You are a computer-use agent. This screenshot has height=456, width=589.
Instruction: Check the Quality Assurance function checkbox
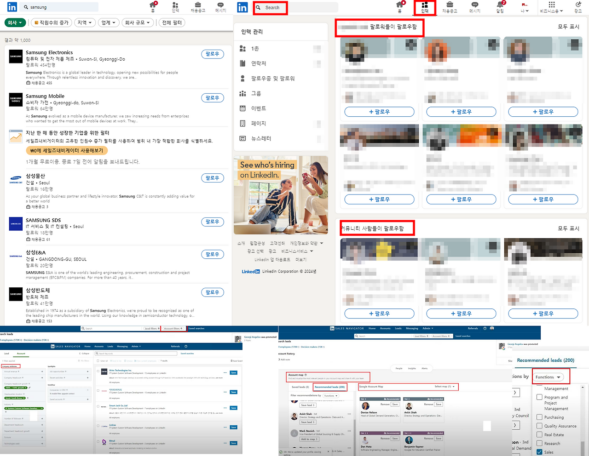pyautogui.click(x=539, y=426)
